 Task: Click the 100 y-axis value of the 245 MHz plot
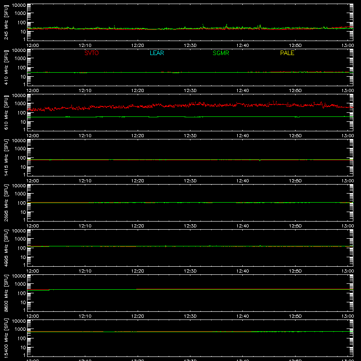tap(22, 23)
